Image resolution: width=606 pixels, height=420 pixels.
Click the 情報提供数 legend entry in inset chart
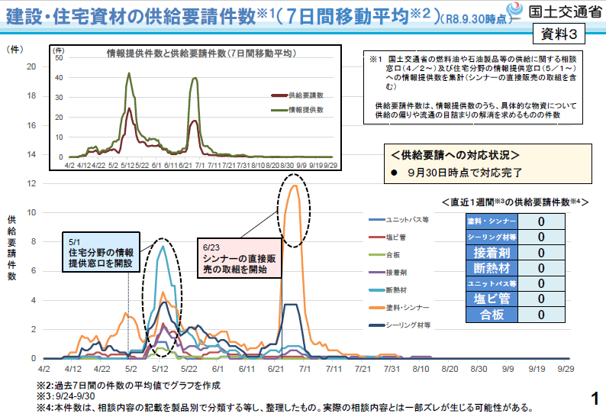coord(298,110)
